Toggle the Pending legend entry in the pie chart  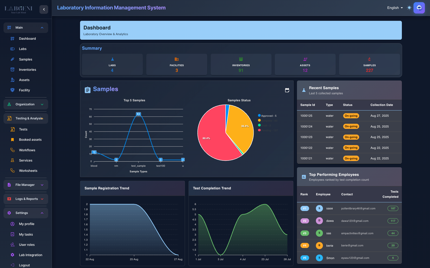point(268,130)
